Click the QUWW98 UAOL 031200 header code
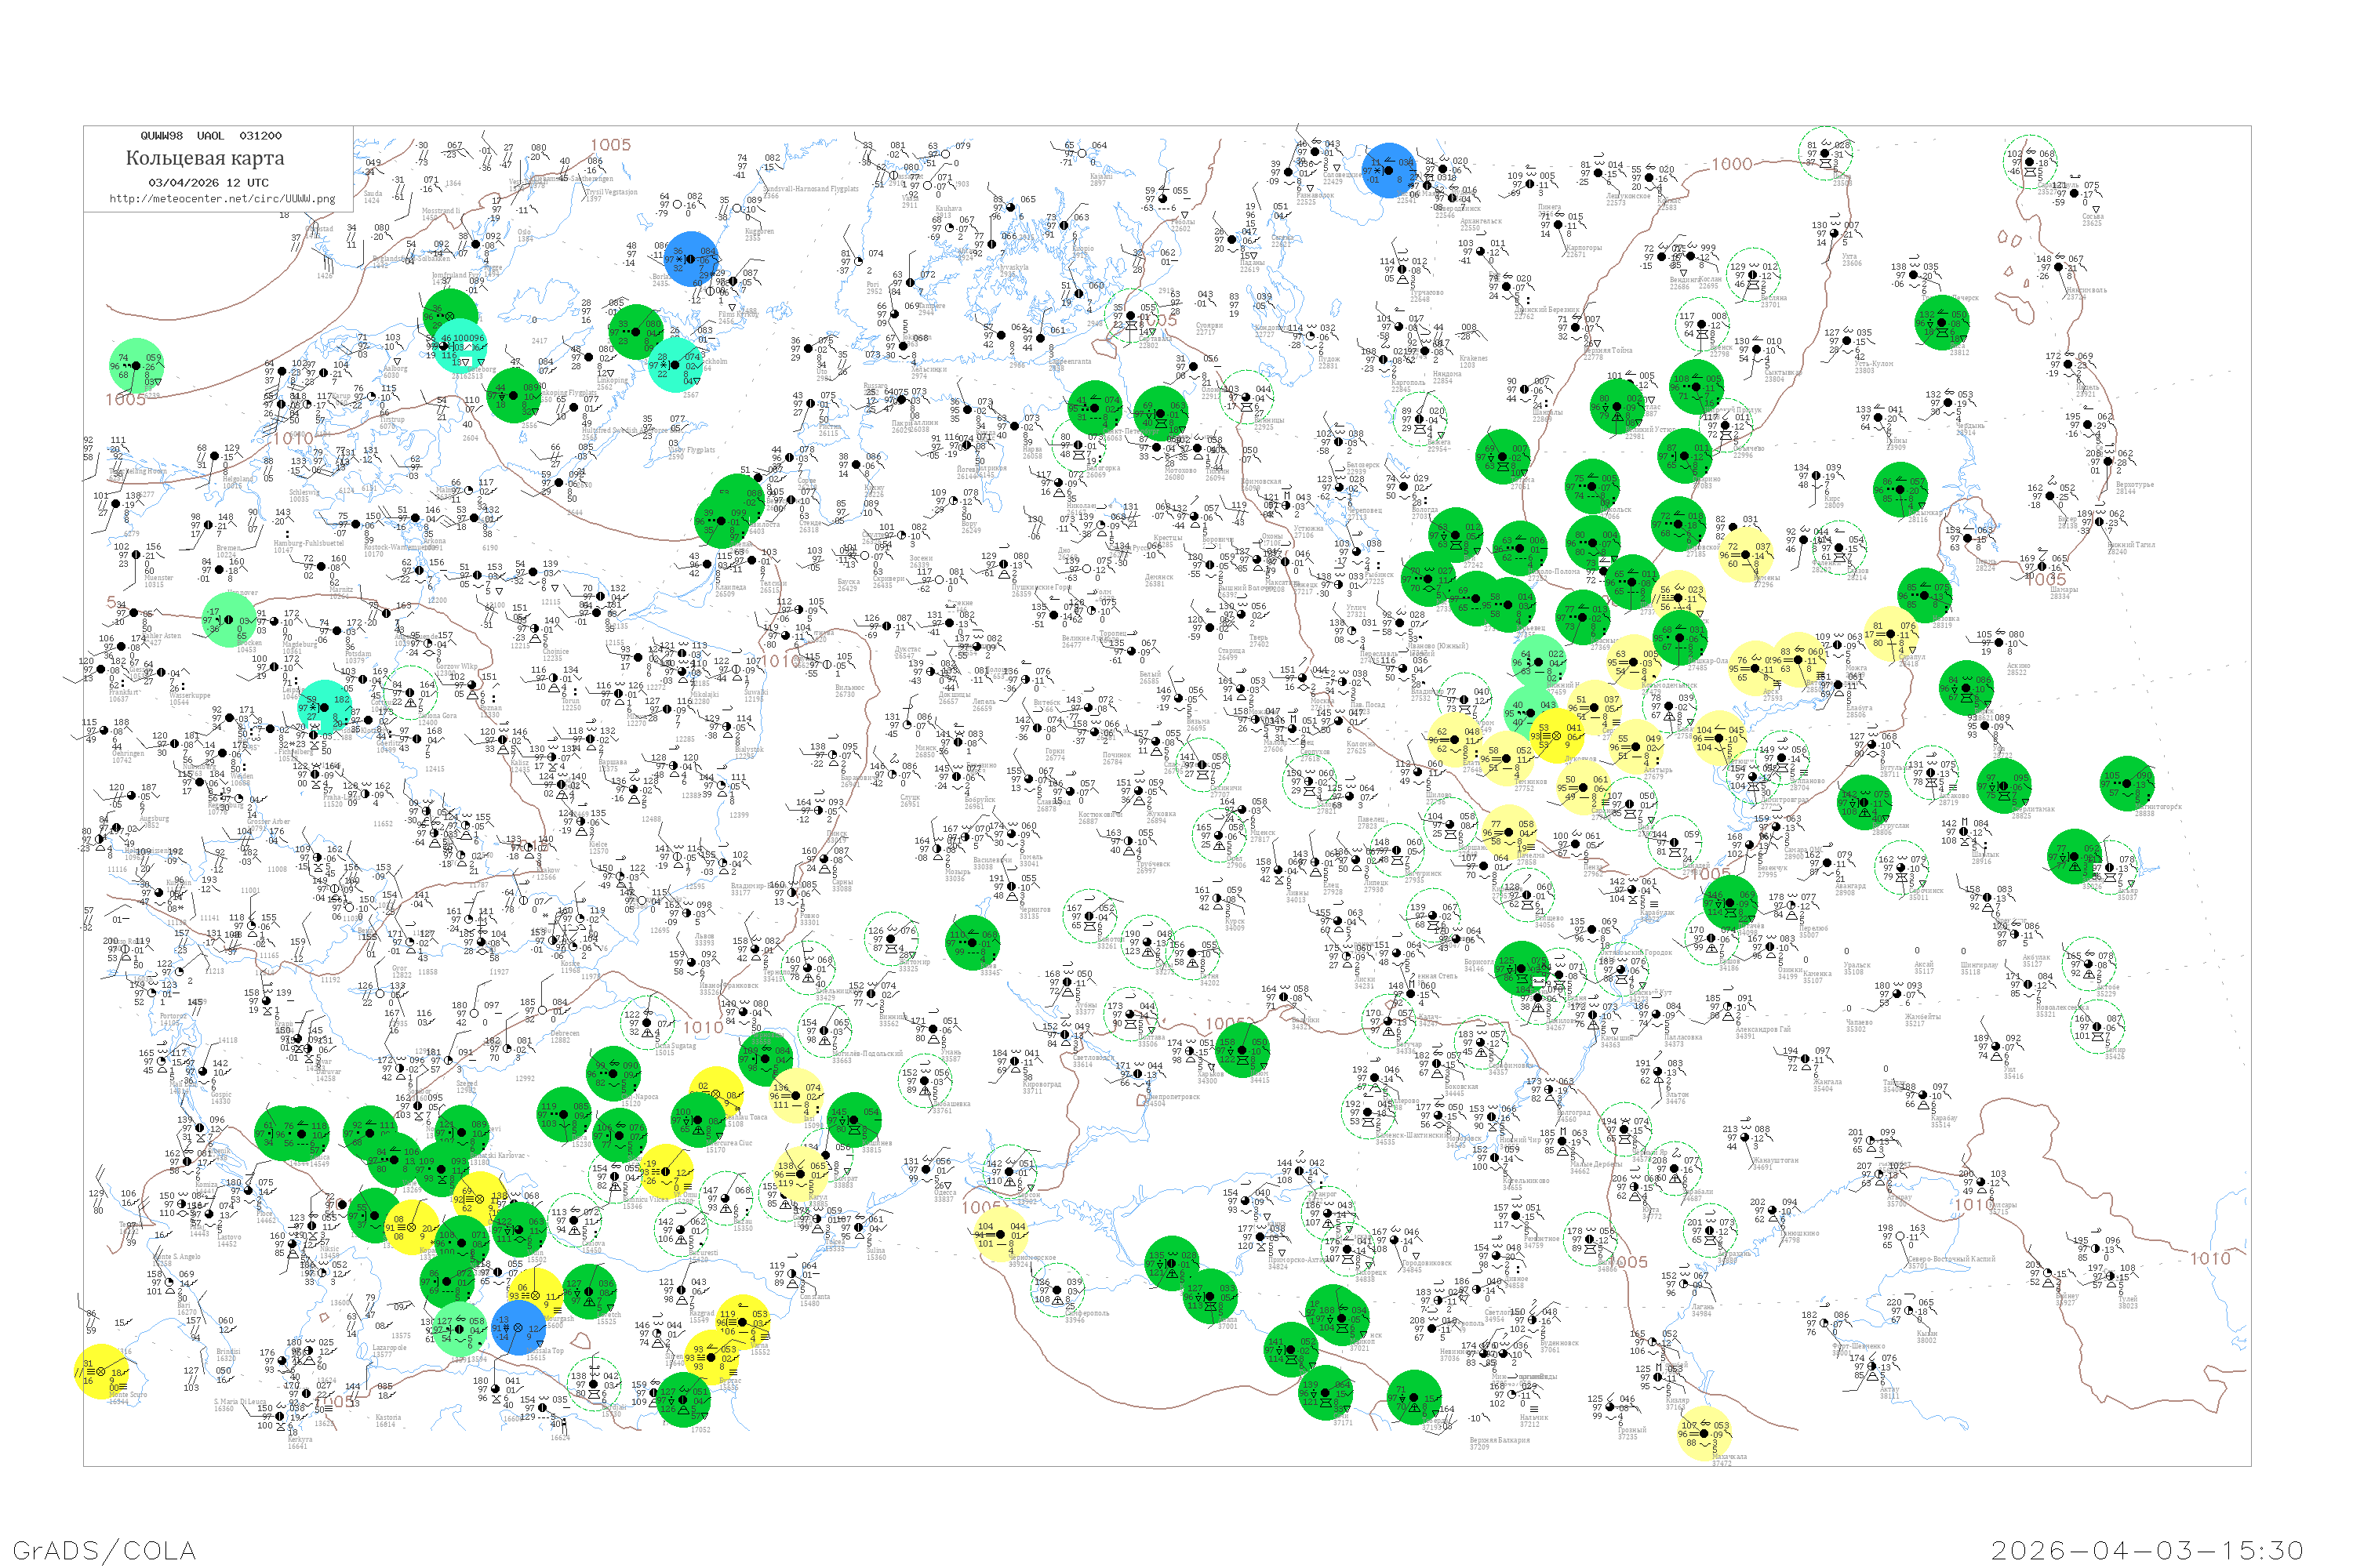 (211, 136)
